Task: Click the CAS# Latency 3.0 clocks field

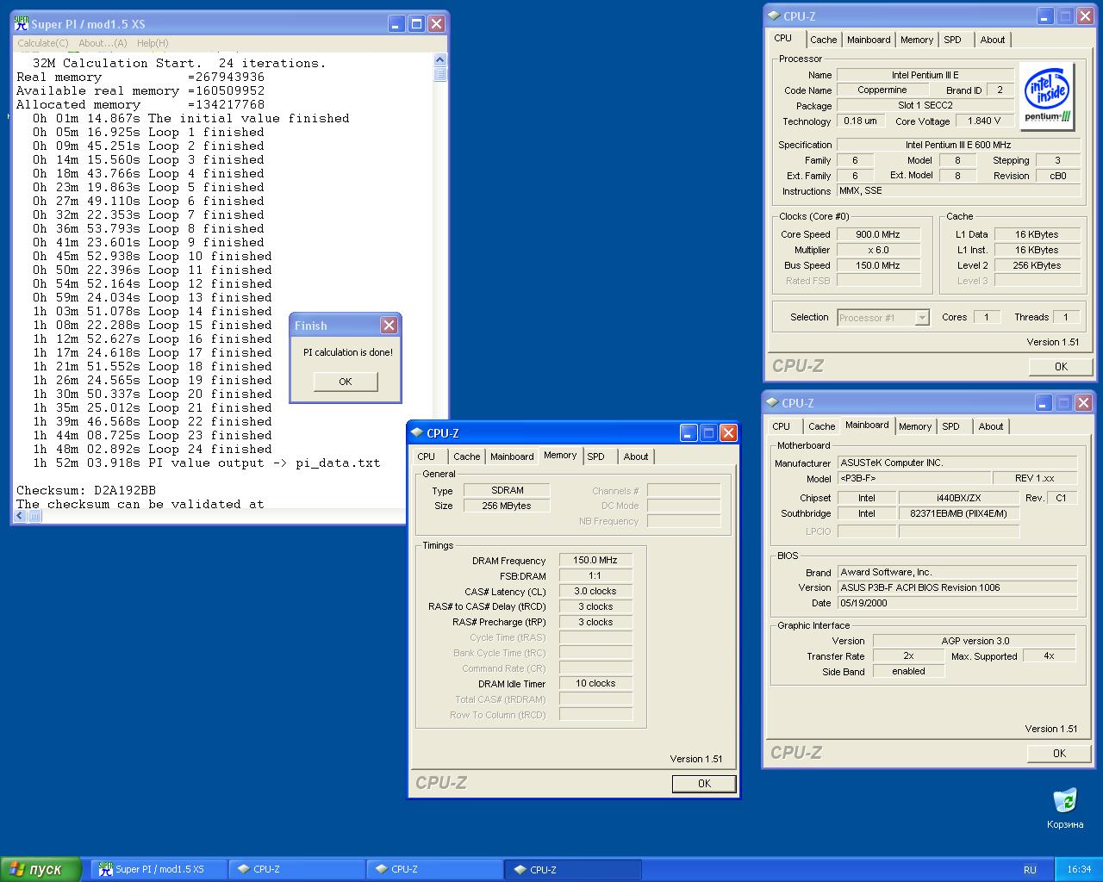Action: tap(595, 592)
